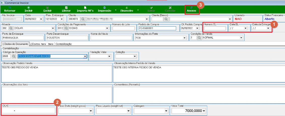Click the Cliente (Banco) code field
This screenshot has width=285, height=116.
click(x=158, y=19)
